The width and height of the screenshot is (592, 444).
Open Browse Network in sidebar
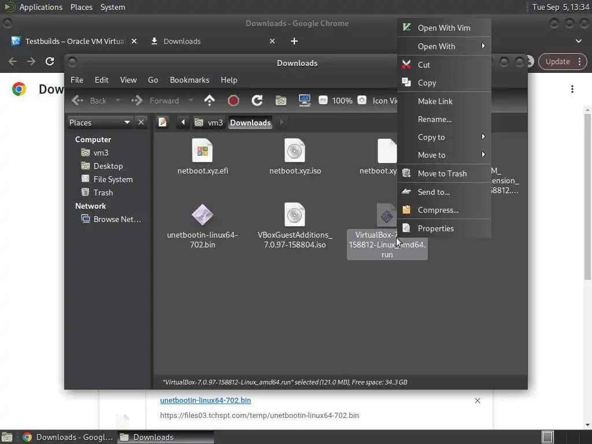[111, 219]
